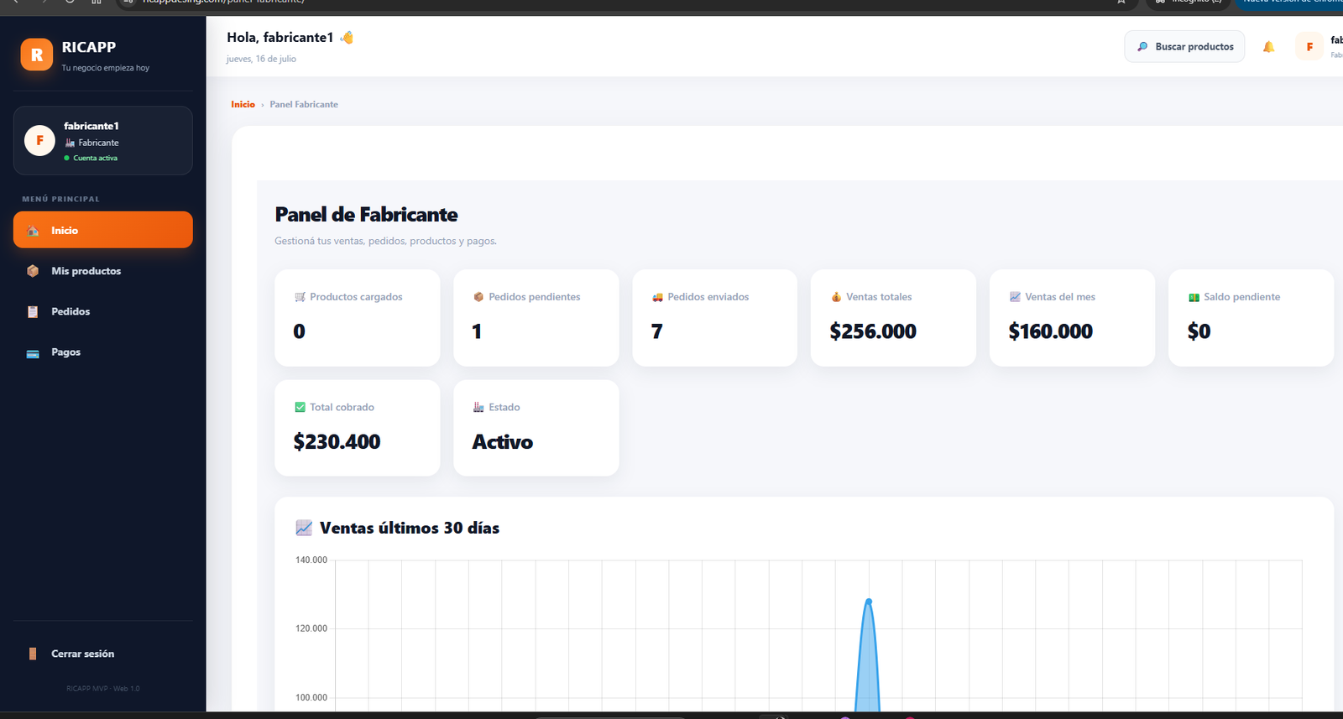Click the Cerrar sesión door icon
Image resolution: width=1343 pixels, height=719 pixels.
pos(33,654)
